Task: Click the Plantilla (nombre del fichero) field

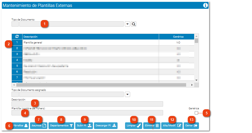Action: click(x=87, y=113)
